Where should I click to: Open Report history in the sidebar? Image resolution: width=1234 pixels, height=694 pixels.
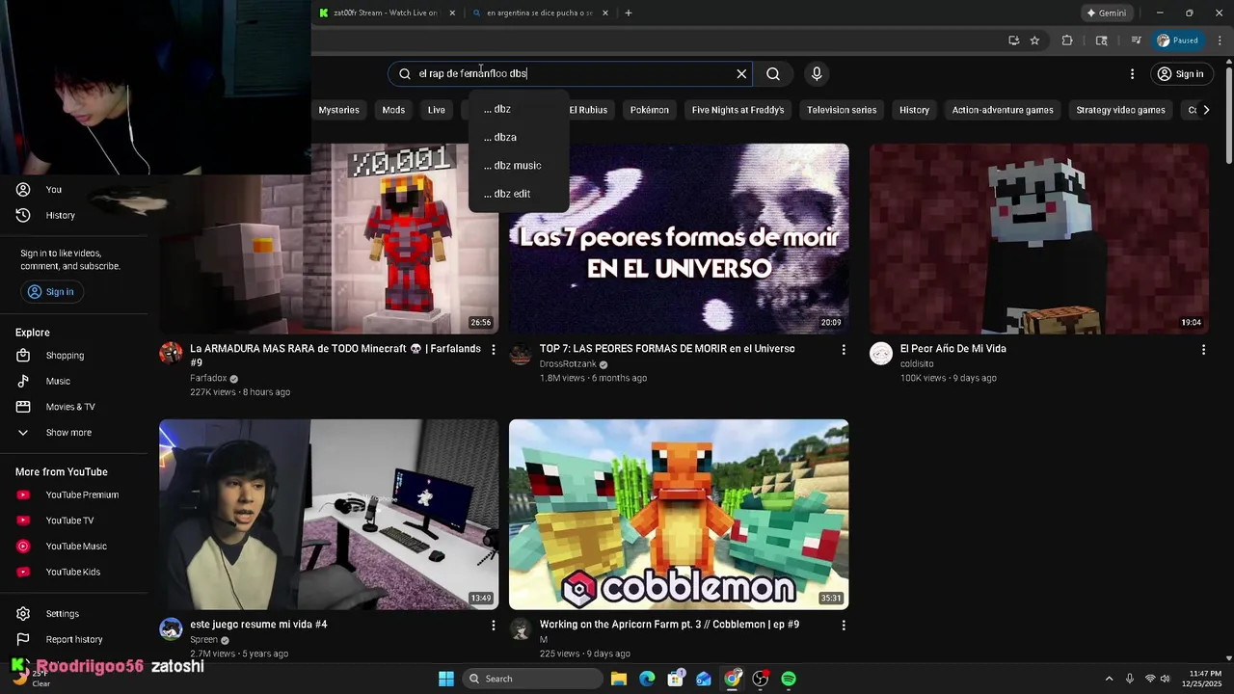[x=75, y=639]
